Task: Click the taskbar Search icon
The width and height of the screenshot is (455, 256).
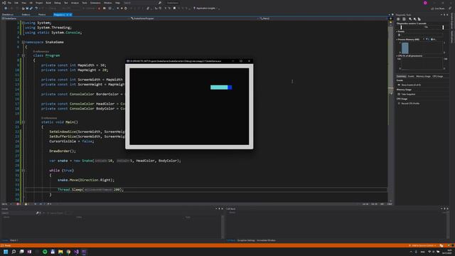Action: 14,252
